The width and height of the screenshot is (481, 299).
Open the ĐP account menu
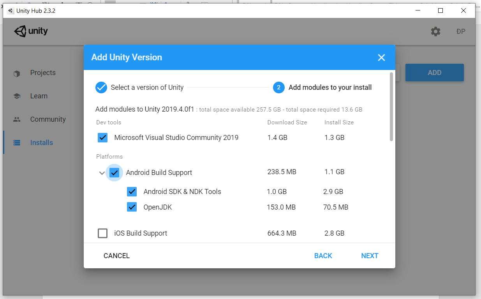tap(461, 31)
